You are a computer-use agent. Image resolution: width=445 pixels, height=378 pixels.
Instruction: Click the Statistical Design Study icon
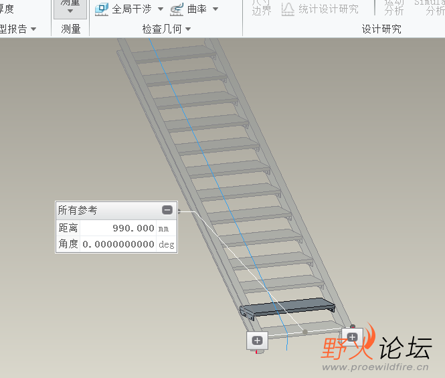[x=288, y=9]
